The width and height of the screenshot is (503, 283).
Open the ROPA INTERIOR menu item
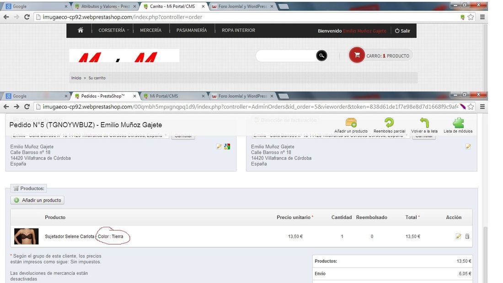click(x=238, y=30)
